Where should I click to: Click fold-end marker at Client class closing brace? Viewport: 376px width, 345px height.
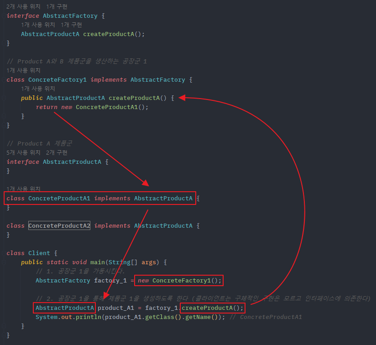coord(3,335)
